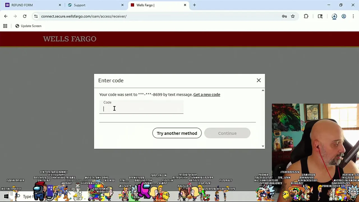This screenshot has height=202, width=359.
Task: Click the Get a new code link
Action: [207, 95]
